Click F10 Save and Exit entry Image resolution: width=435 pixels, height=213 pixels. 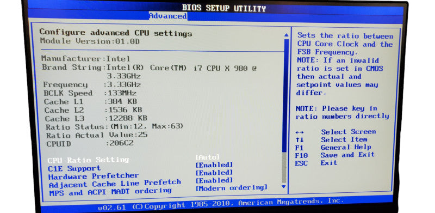335,155
